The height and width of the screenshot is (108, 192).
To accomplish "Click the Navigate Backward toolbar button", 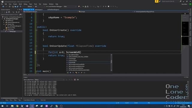I will click(3, 7).
